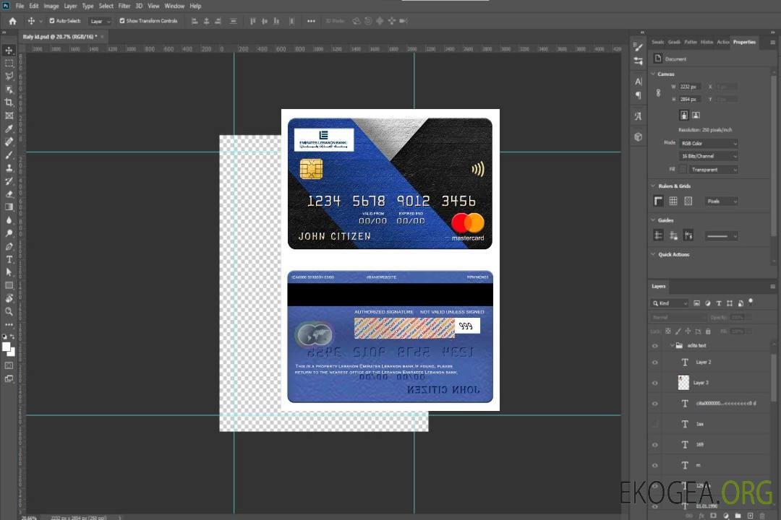
Task: Open the Window menu
Action: [x=174, y=6]
